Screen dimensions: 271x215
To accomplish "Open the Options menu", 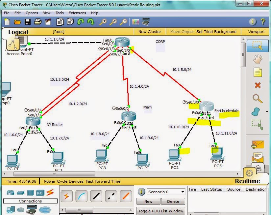I will pyautogui.click(x=32, y=13).
